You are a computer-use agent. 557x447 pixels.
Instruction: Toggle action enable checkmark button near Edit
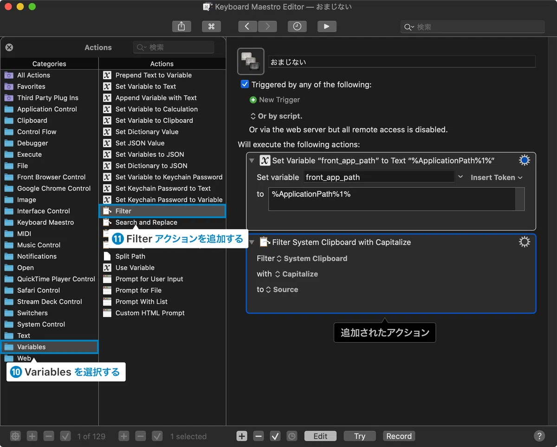click(275, 436)
